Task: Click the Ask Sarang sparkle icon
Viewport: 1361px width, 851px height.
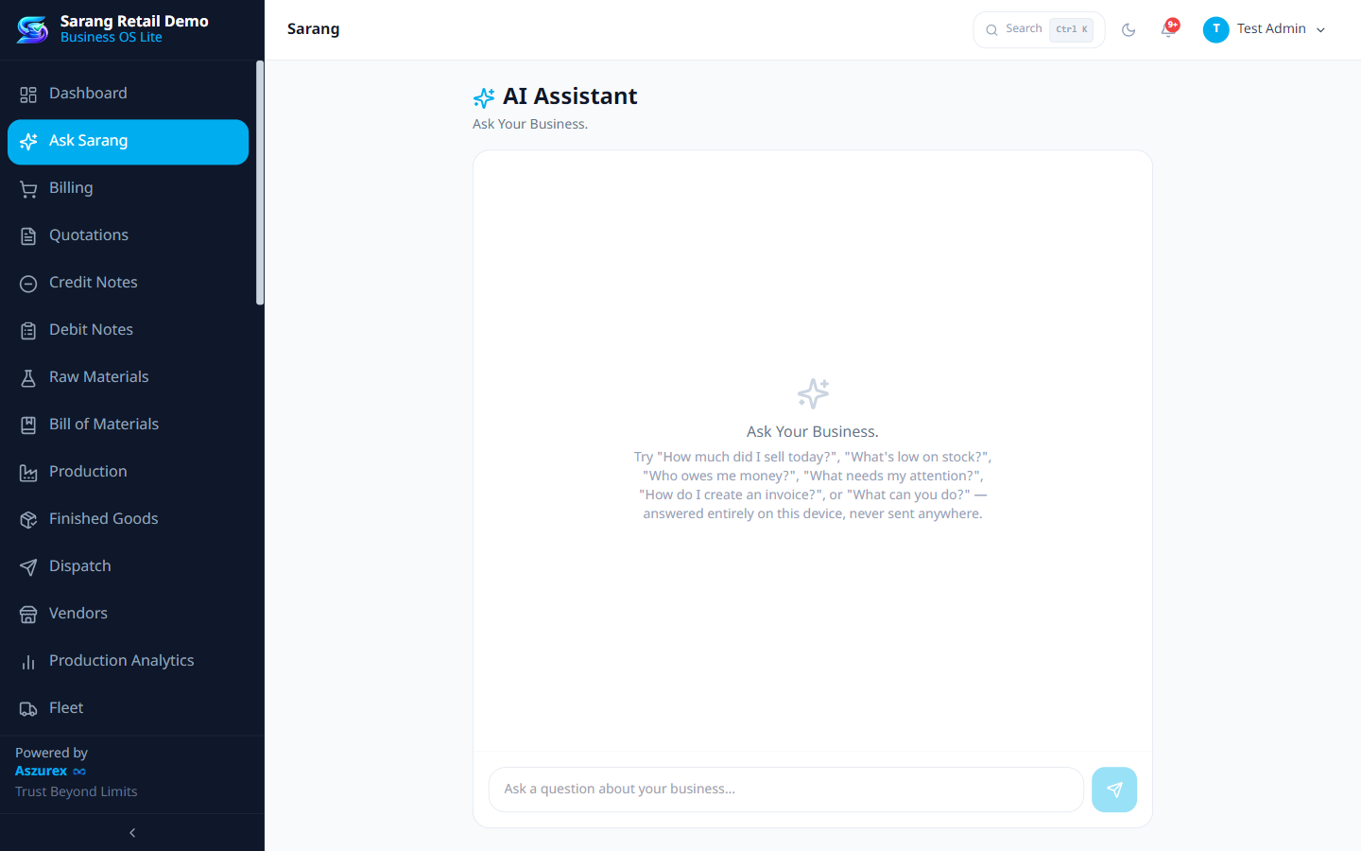Action: pyautogui.click(x=28, y=141)
